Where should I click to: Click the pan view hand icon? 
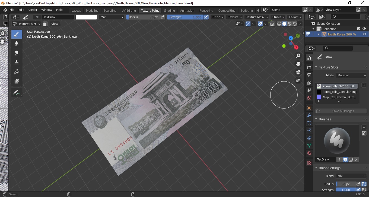tap(298, 64)
